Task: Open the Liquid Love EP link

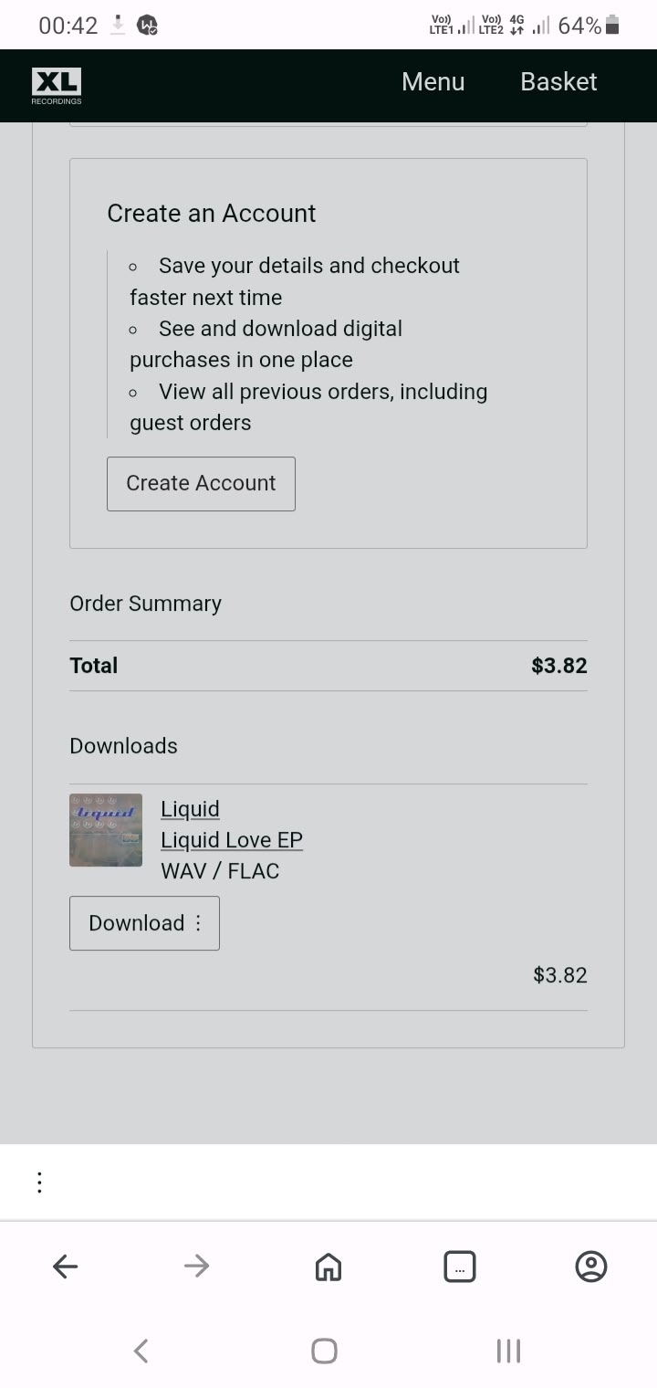Action: (231, 840)
